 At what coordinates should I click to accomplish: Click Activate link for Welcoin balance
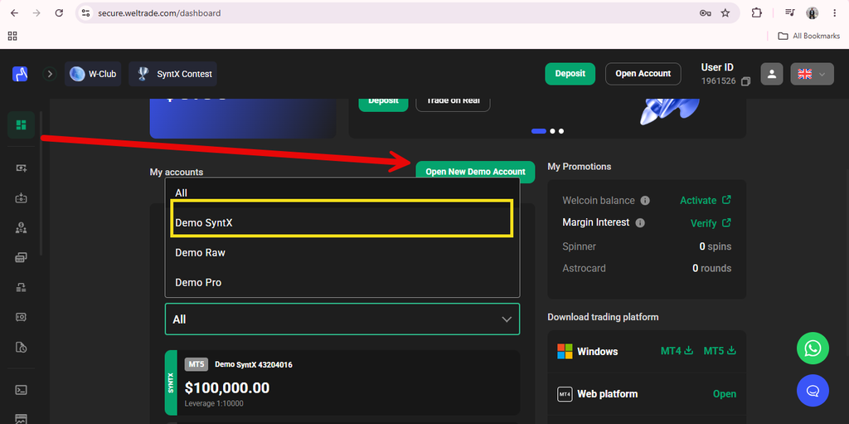pos(706,200)
